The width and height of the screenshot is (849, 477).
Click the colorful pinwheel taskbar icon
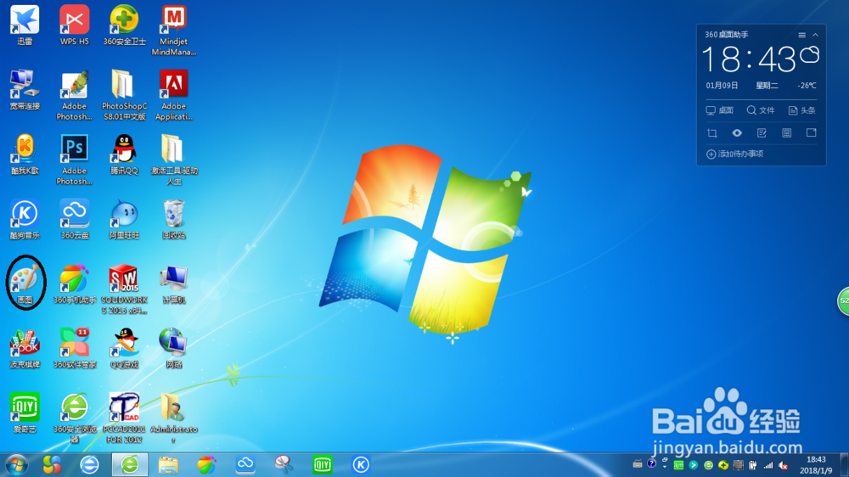[x=52, y=465]
